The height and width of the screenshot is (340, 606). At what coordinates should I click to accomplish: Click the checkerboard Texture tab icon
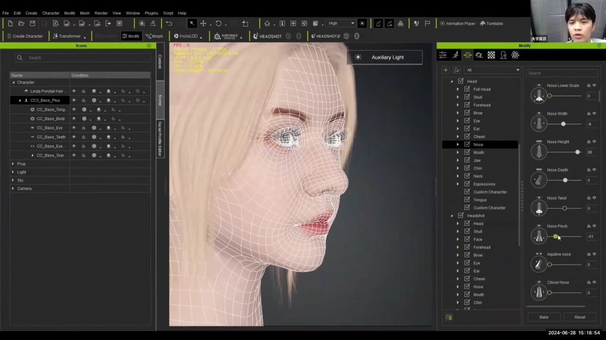pos(491,55)
